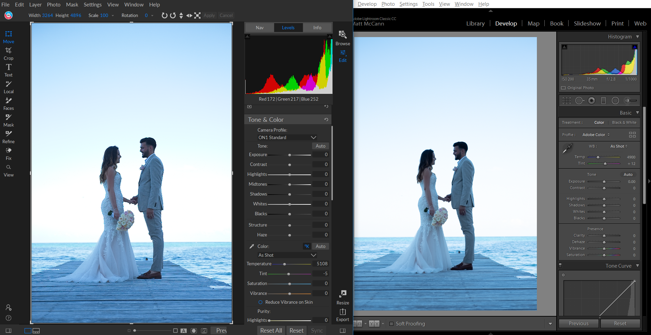Click the fit-to-canvas expand icon
The image size is (651, 335).
(198, 15)
